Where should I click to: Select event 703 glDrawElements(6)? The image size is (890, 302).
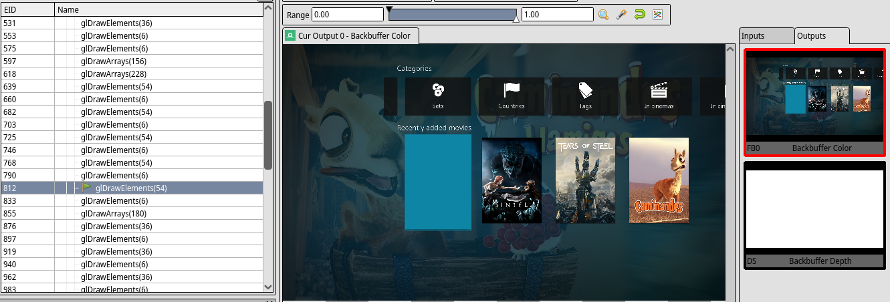point(131,125)
